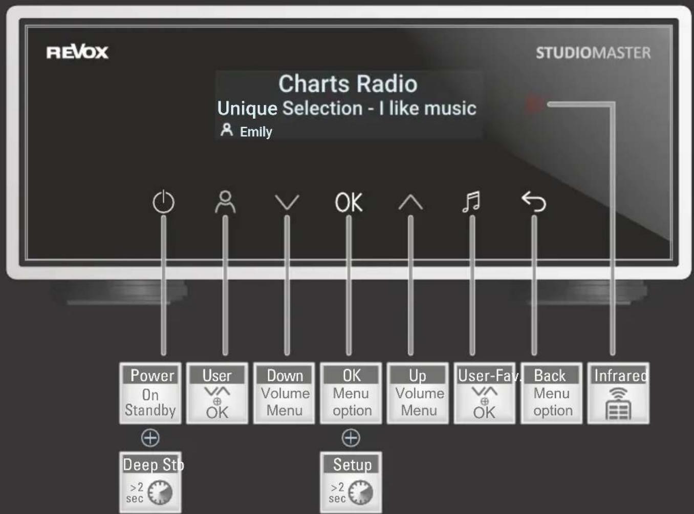The height and width of the screenshot is (514, 694).
Task: Click the plus symbol below Power box
Action: [150, 438]
